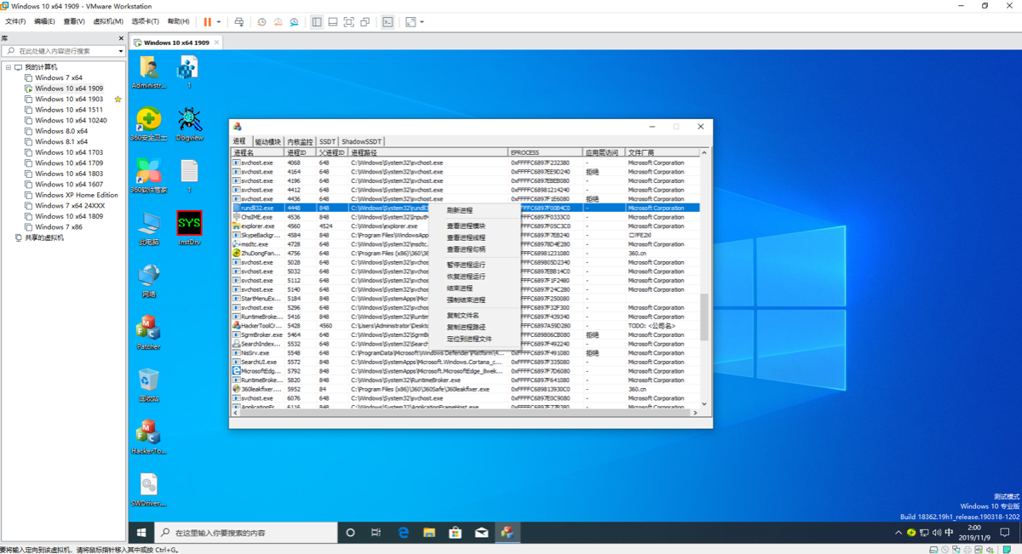
Task: Open Dbgview from the guest desktop
Action: click(x=189, y=124)
